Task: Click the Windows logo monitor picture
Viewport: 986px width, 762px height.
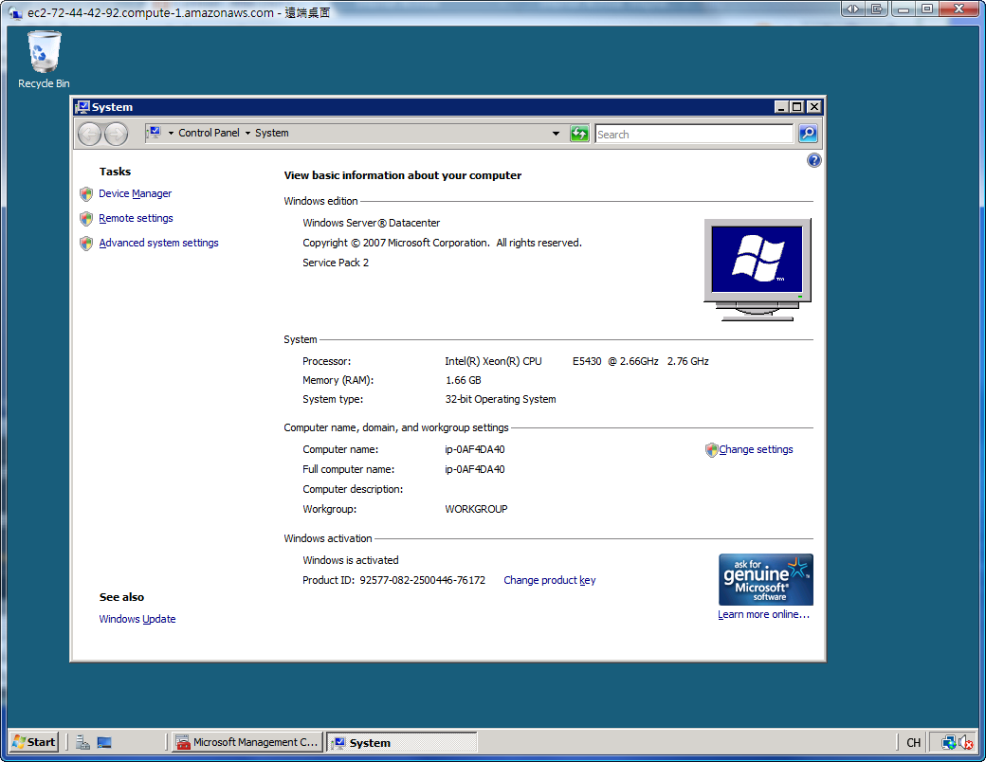Action: [x=758, y=270]
